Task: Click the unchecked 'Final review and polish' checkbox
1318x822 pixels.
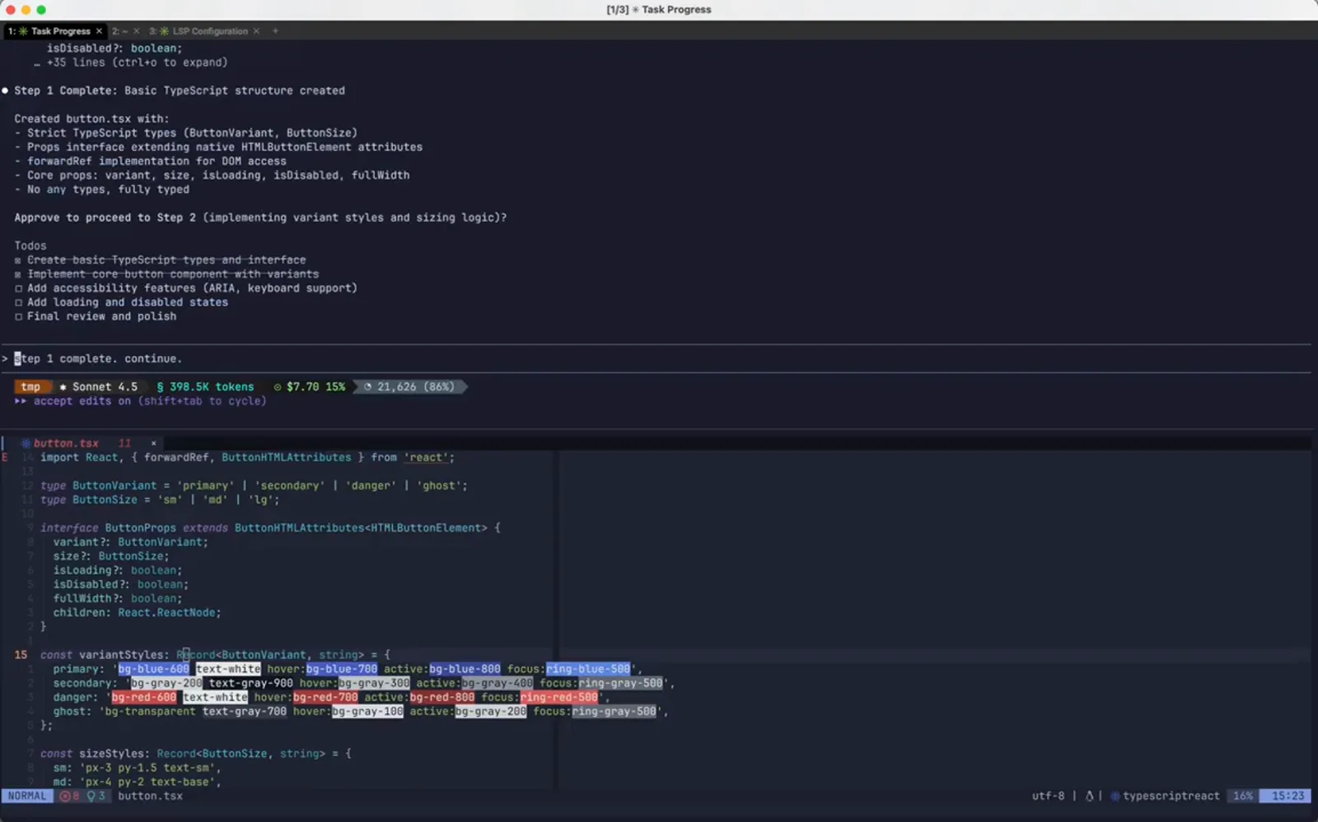Action: (18, 316)
